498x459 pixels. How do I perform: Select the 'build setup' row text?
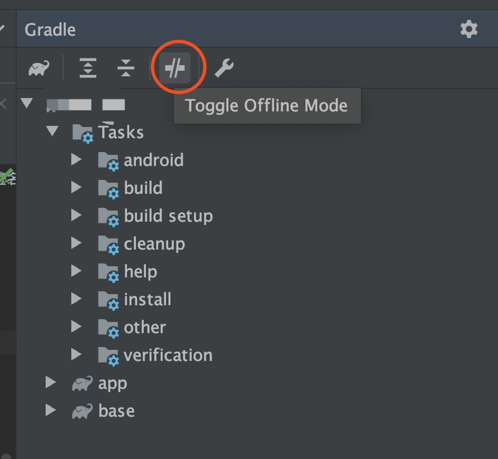pos(168,217)
